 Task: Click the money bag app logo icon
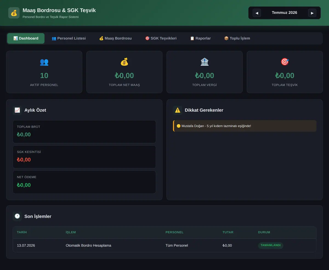point(14,13)
